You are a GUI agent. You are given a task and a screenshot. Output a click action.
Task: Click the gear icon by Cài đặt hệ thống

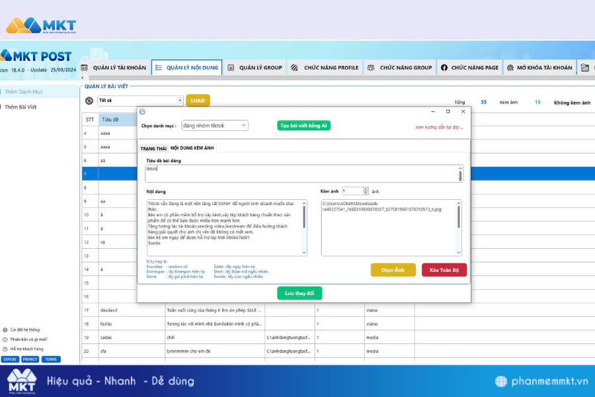5,330
